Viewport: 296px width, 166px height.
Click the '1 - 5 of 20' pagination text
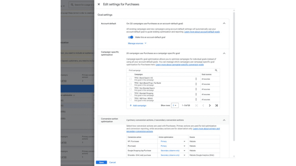(186, 105)
